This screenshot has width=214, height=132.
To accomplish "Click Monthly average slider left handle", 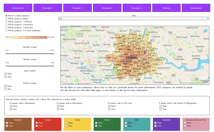I will [6, 54].
